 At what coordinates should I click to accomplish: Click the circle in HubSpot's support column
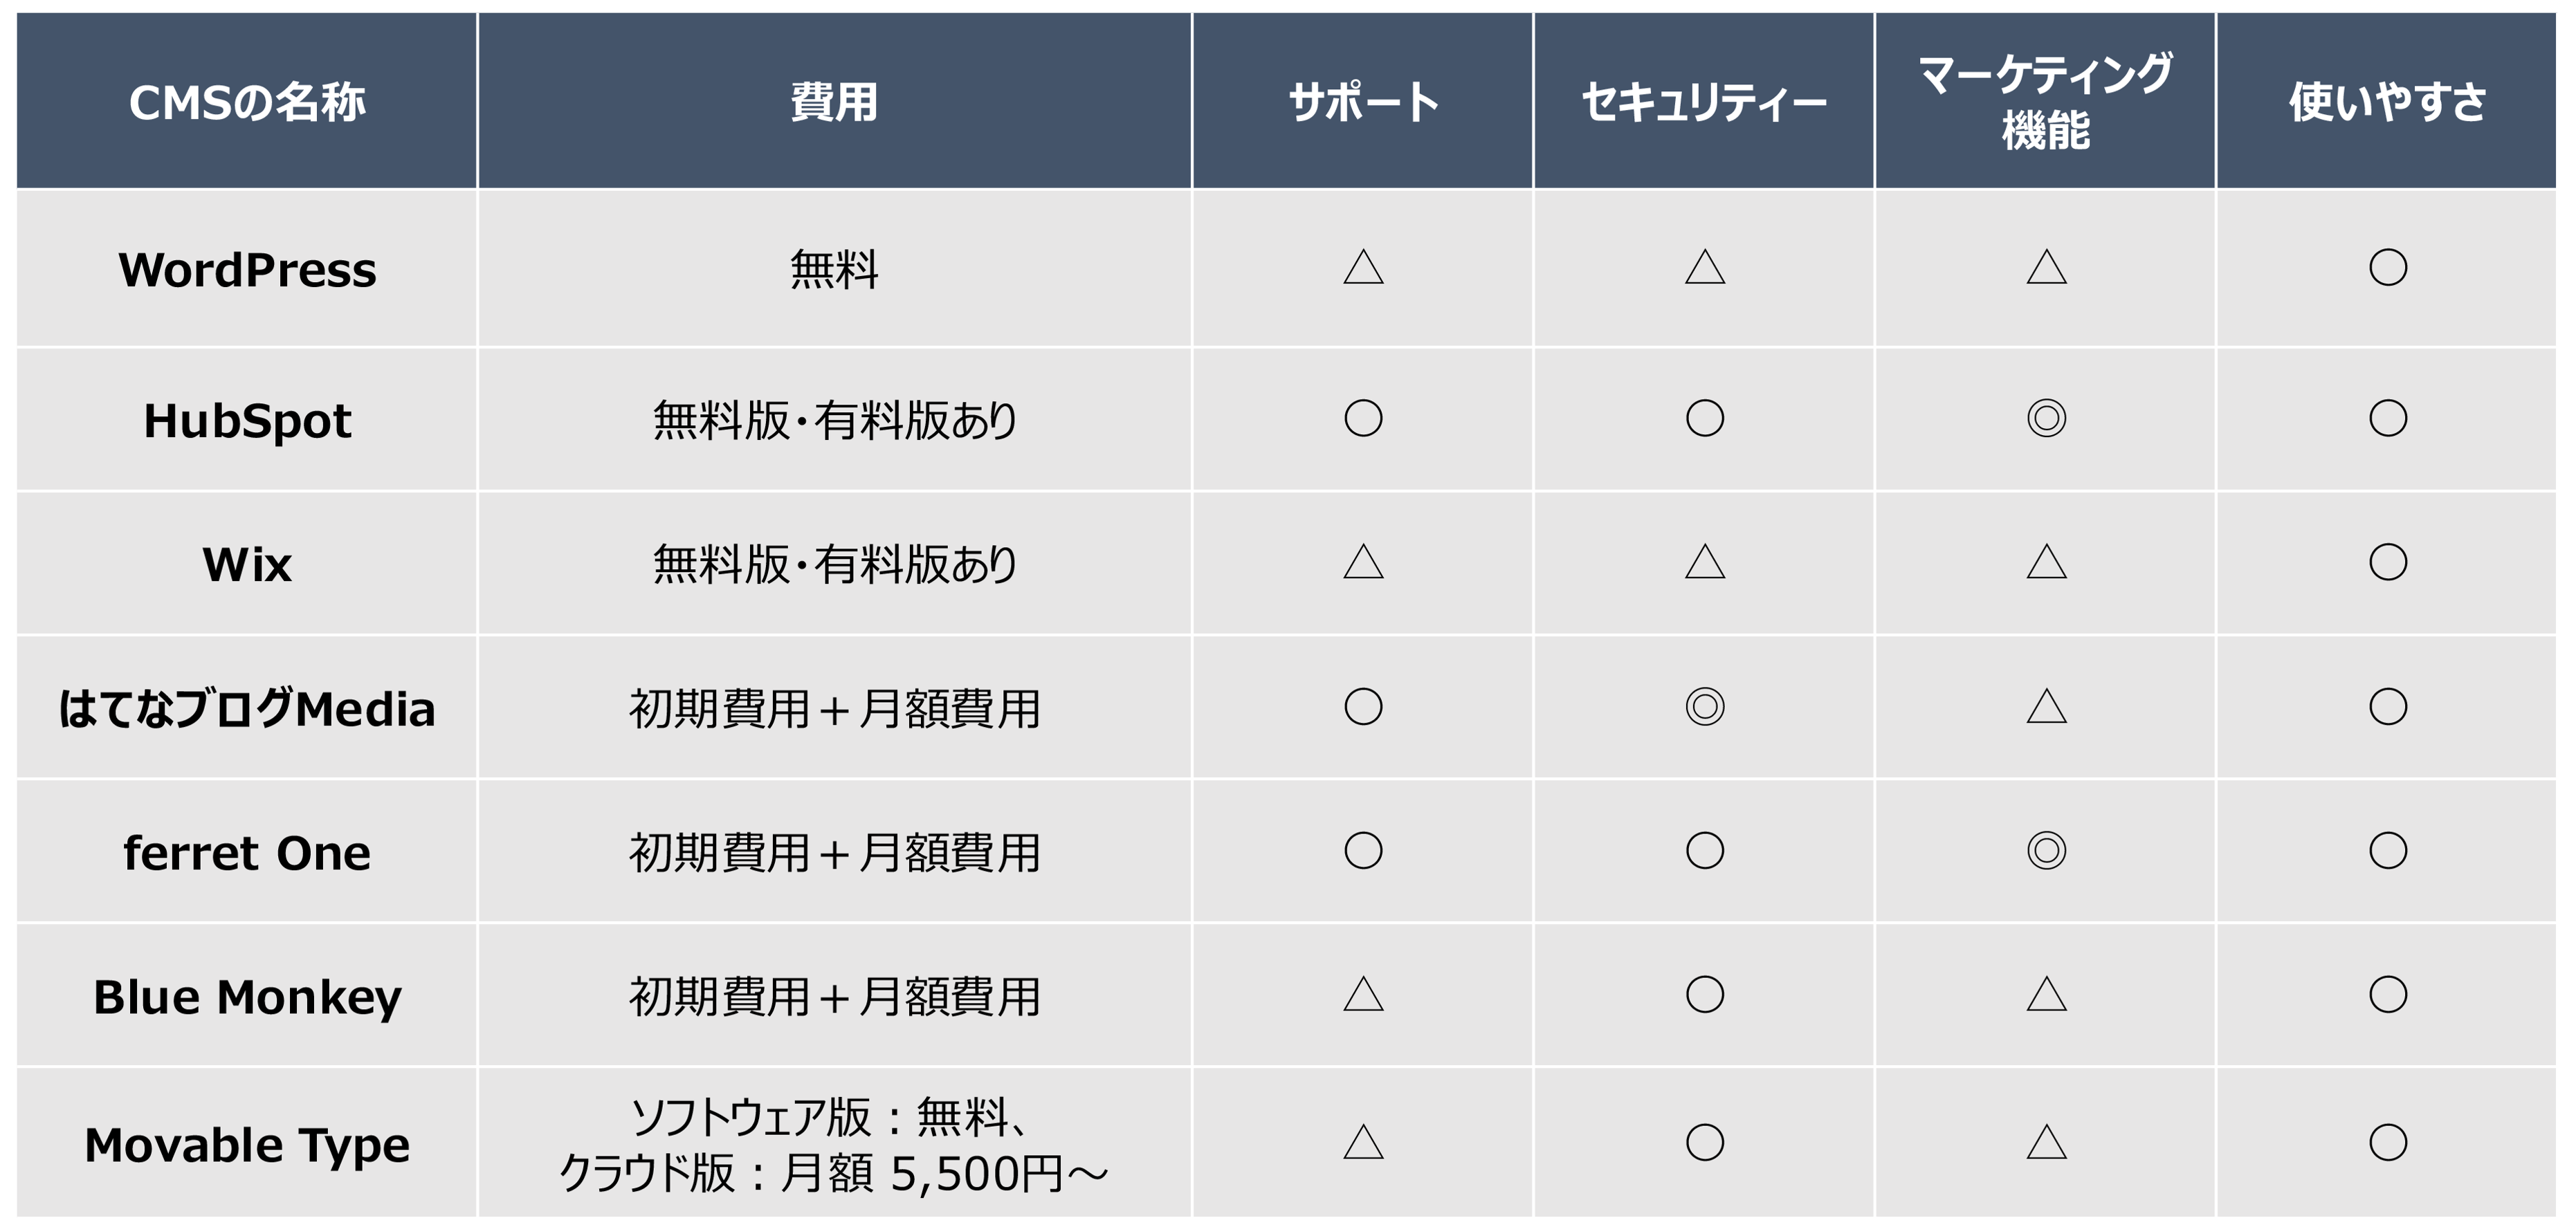click(x=1363, y=418)
